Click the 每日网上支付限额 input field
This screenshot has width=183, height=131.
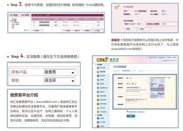169,24
